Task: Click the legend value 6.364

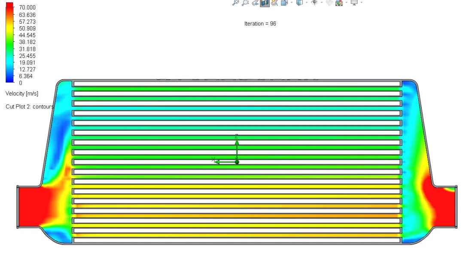Action: [x=26, y=76]
